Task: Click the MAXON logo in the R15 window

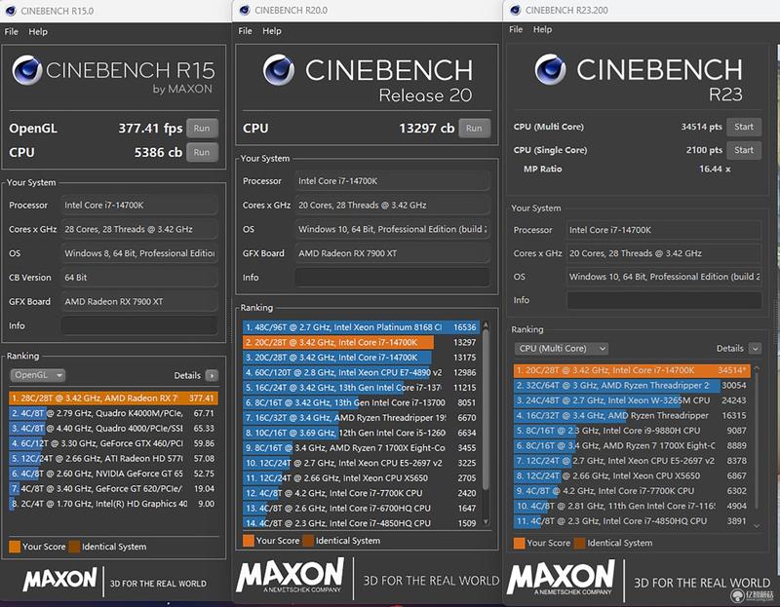Action: 59,580
